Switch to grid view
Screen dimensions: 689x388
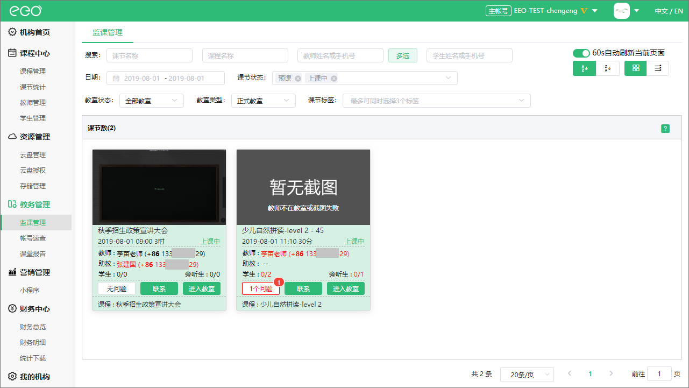pos(636,68)
